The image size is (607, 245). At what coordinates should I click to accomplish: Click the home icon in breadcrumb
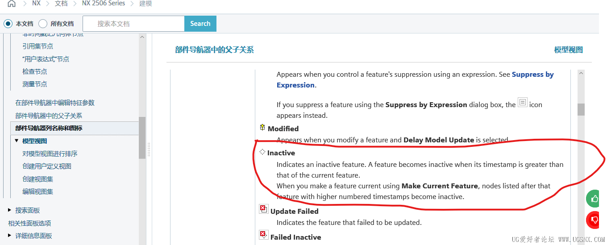(x=12, y=4)
